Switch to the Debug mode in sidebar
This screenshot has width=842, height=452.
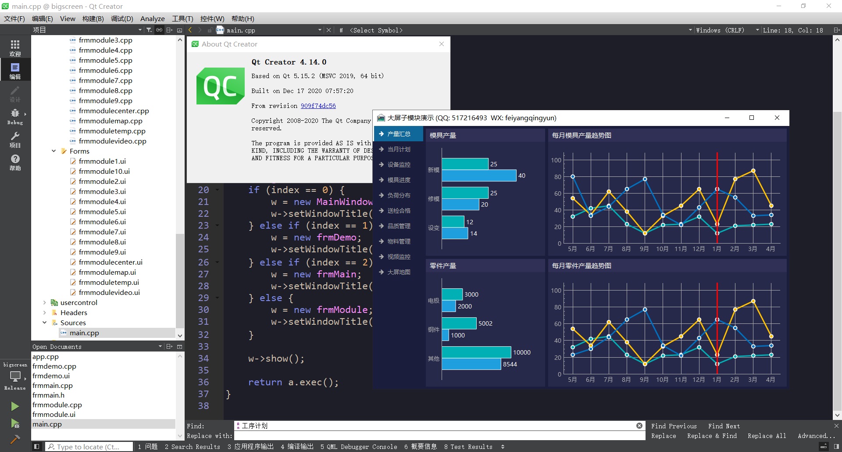click(x=15, y=116)
